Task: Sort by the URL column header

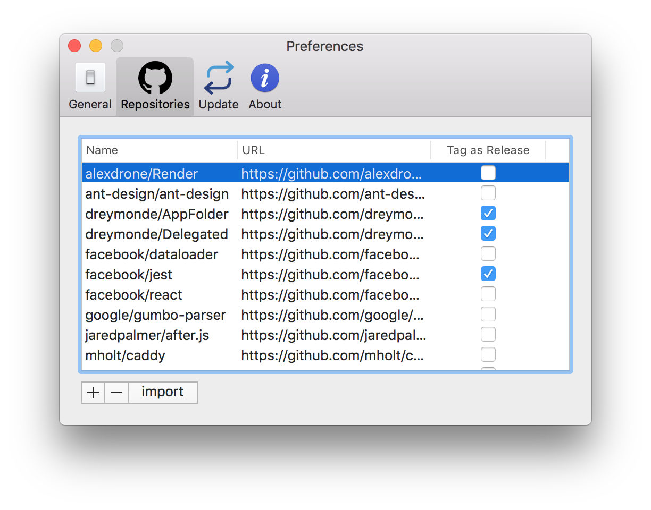Action: coord(334,150)
